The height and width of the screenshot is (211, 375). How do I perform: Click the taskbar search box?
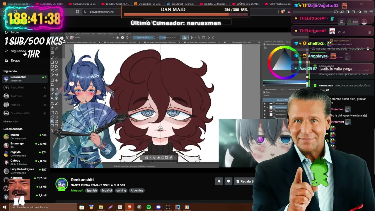tap(43, 207)
